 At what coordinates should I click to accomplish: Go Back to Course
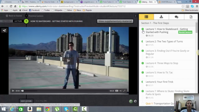point(14,16)
